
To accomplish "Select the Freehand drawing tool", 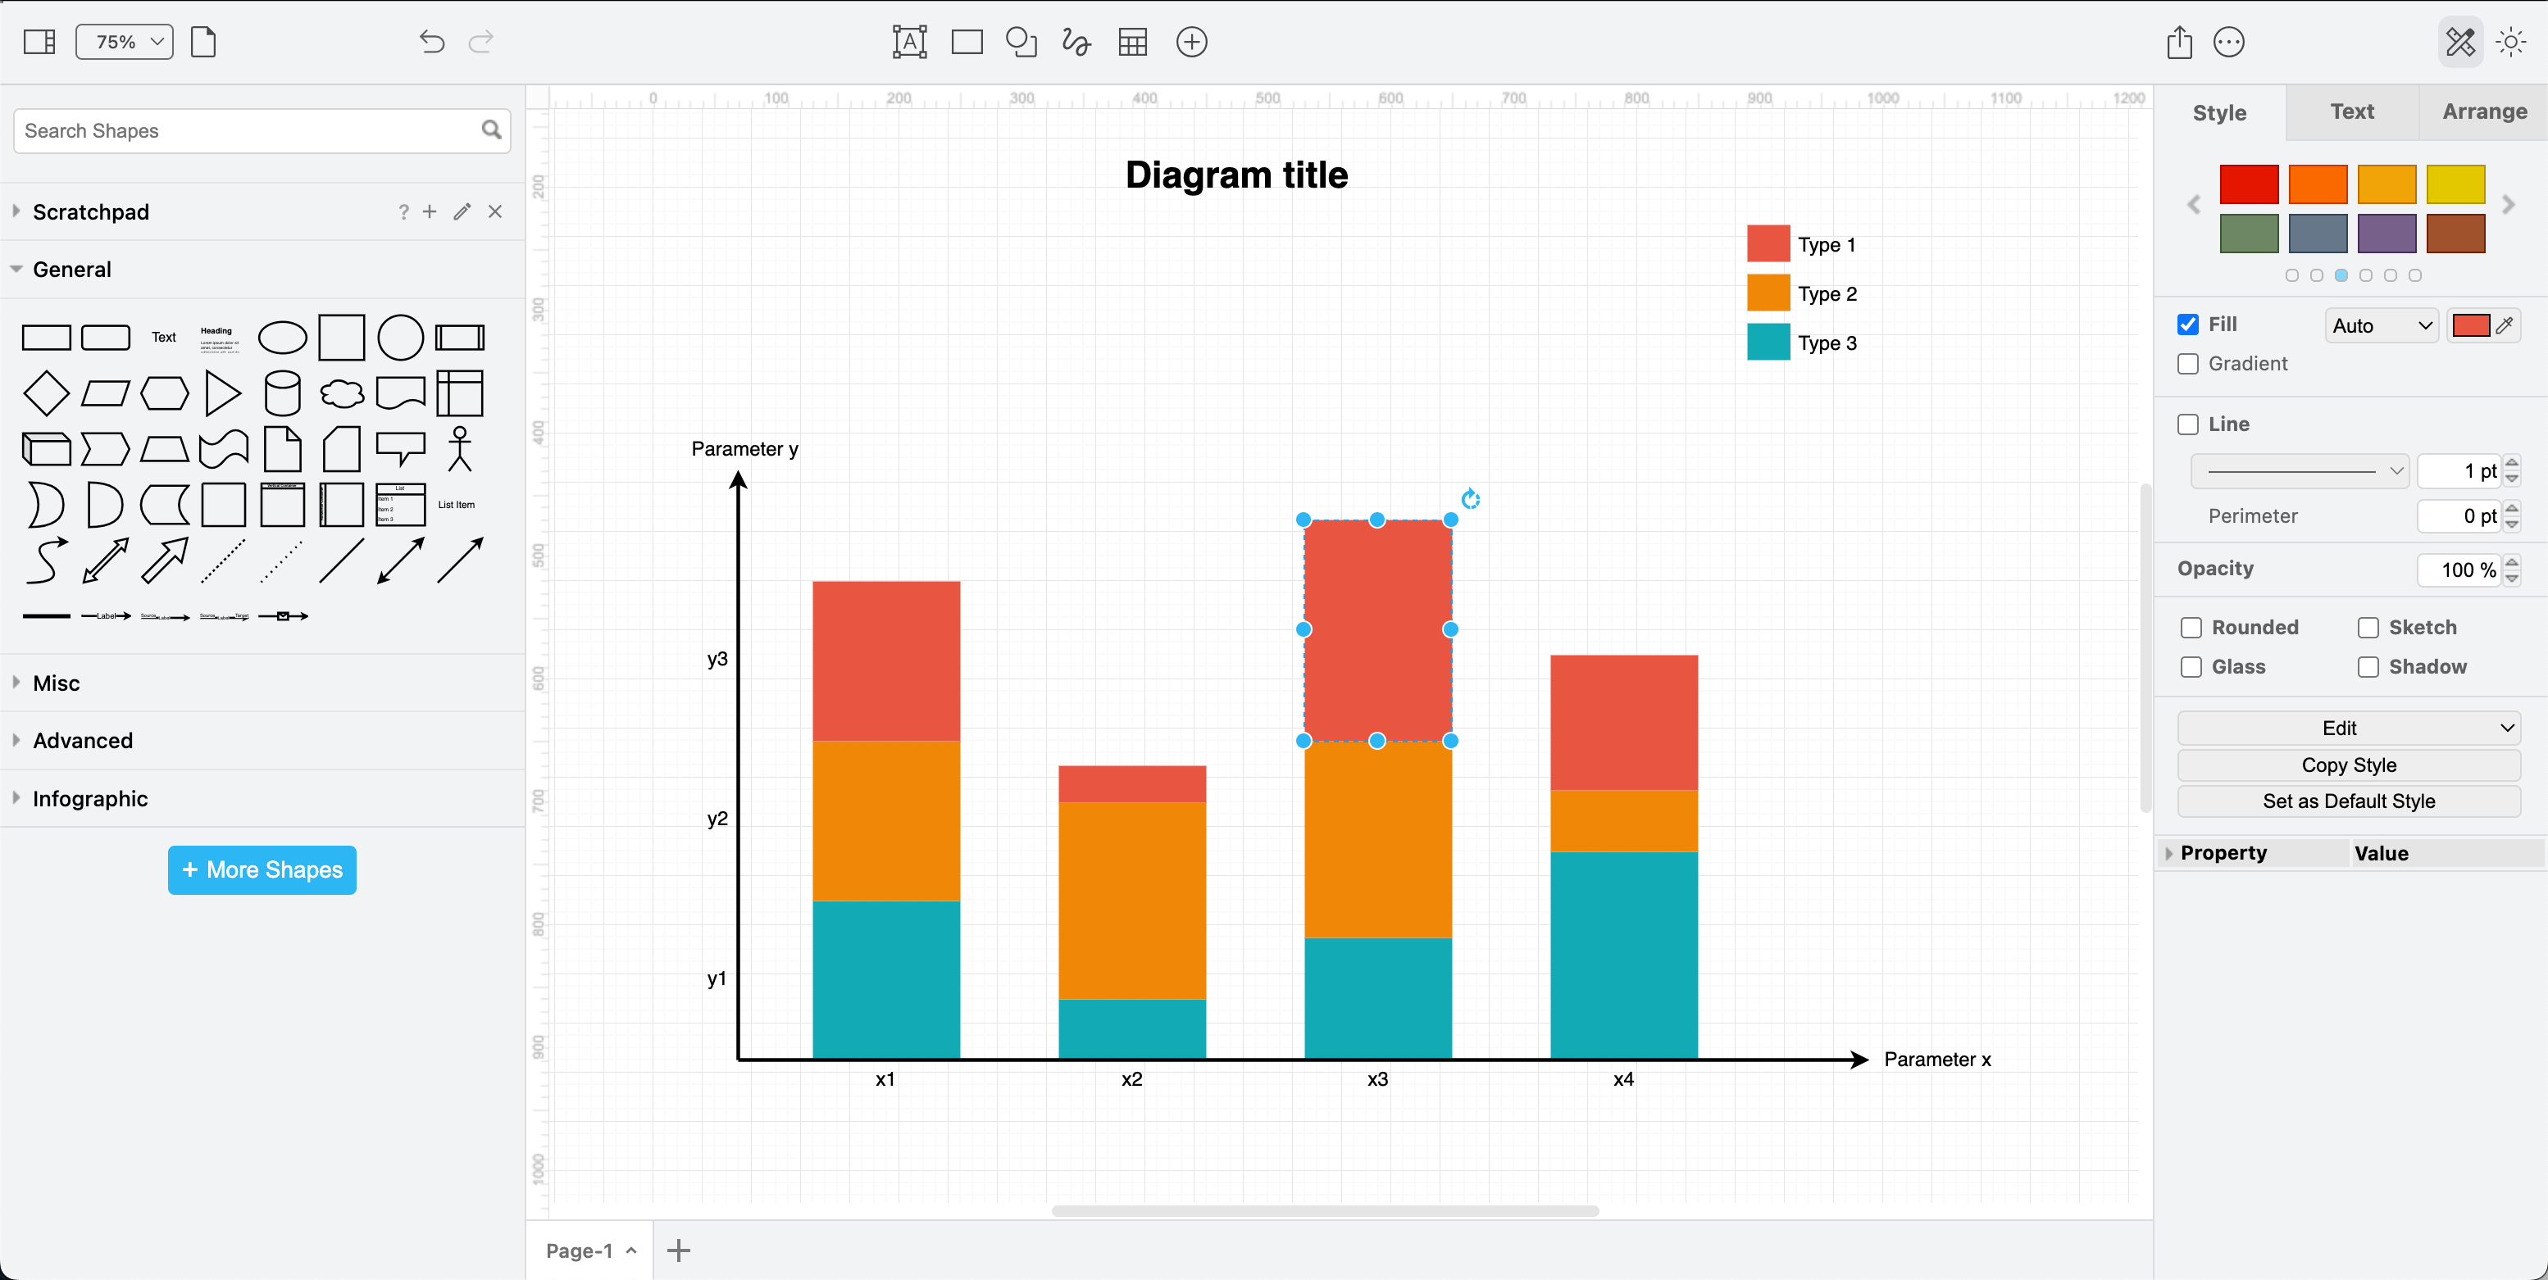I will tap(1075, 42).
